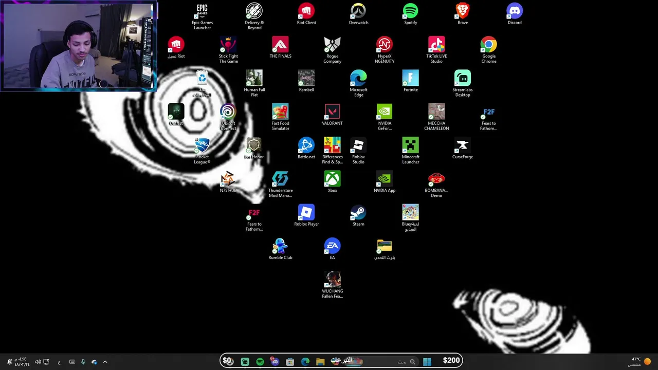
Task: Open the Streamlabs Desktop shortcut on the desktop
Action: [463, 83]
